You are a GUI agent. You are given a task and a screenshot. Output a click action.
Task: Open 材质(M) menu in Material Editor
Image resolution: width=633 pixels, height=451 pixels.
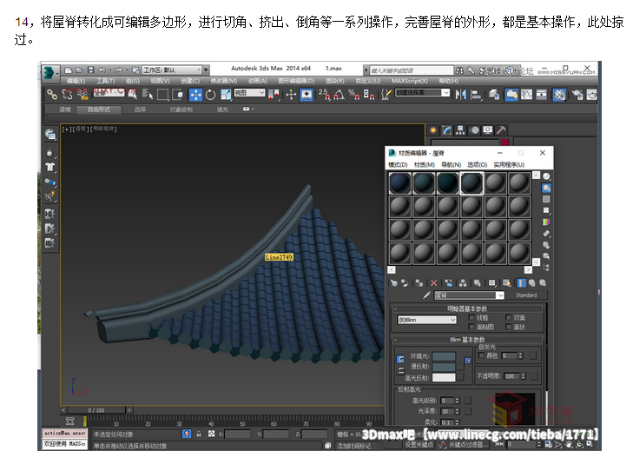[425, 164]
